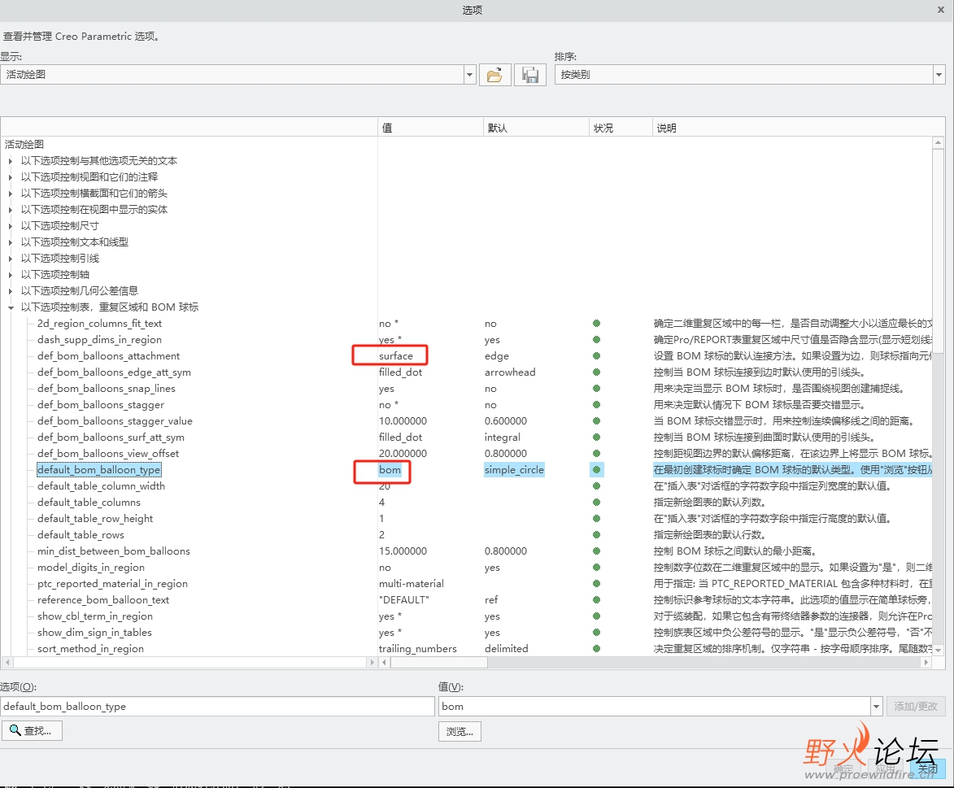This screenshot has height=788, width=954.
Task: Expand 以下选项控制引线 category
Action: pos(11,259)
